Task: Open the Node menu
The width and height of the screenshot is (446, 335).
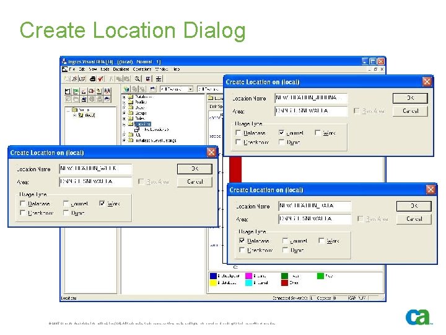Action: pos(105,69)
